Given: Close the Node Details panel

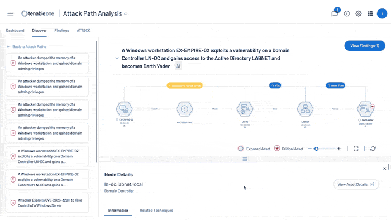Looking at the screenshot, I should point(384,169).
